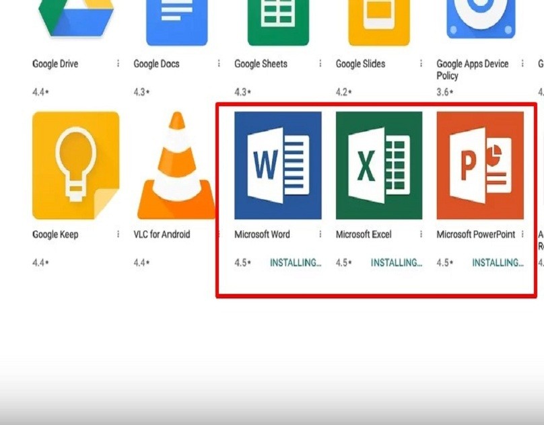This screenshot has width=544, height=425.
Task: Open the Microsoft Excel app icon
Action: tap(379, 165)
